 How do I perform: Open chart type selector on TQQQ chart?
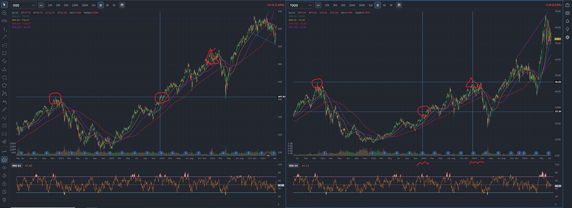point(318,5)
